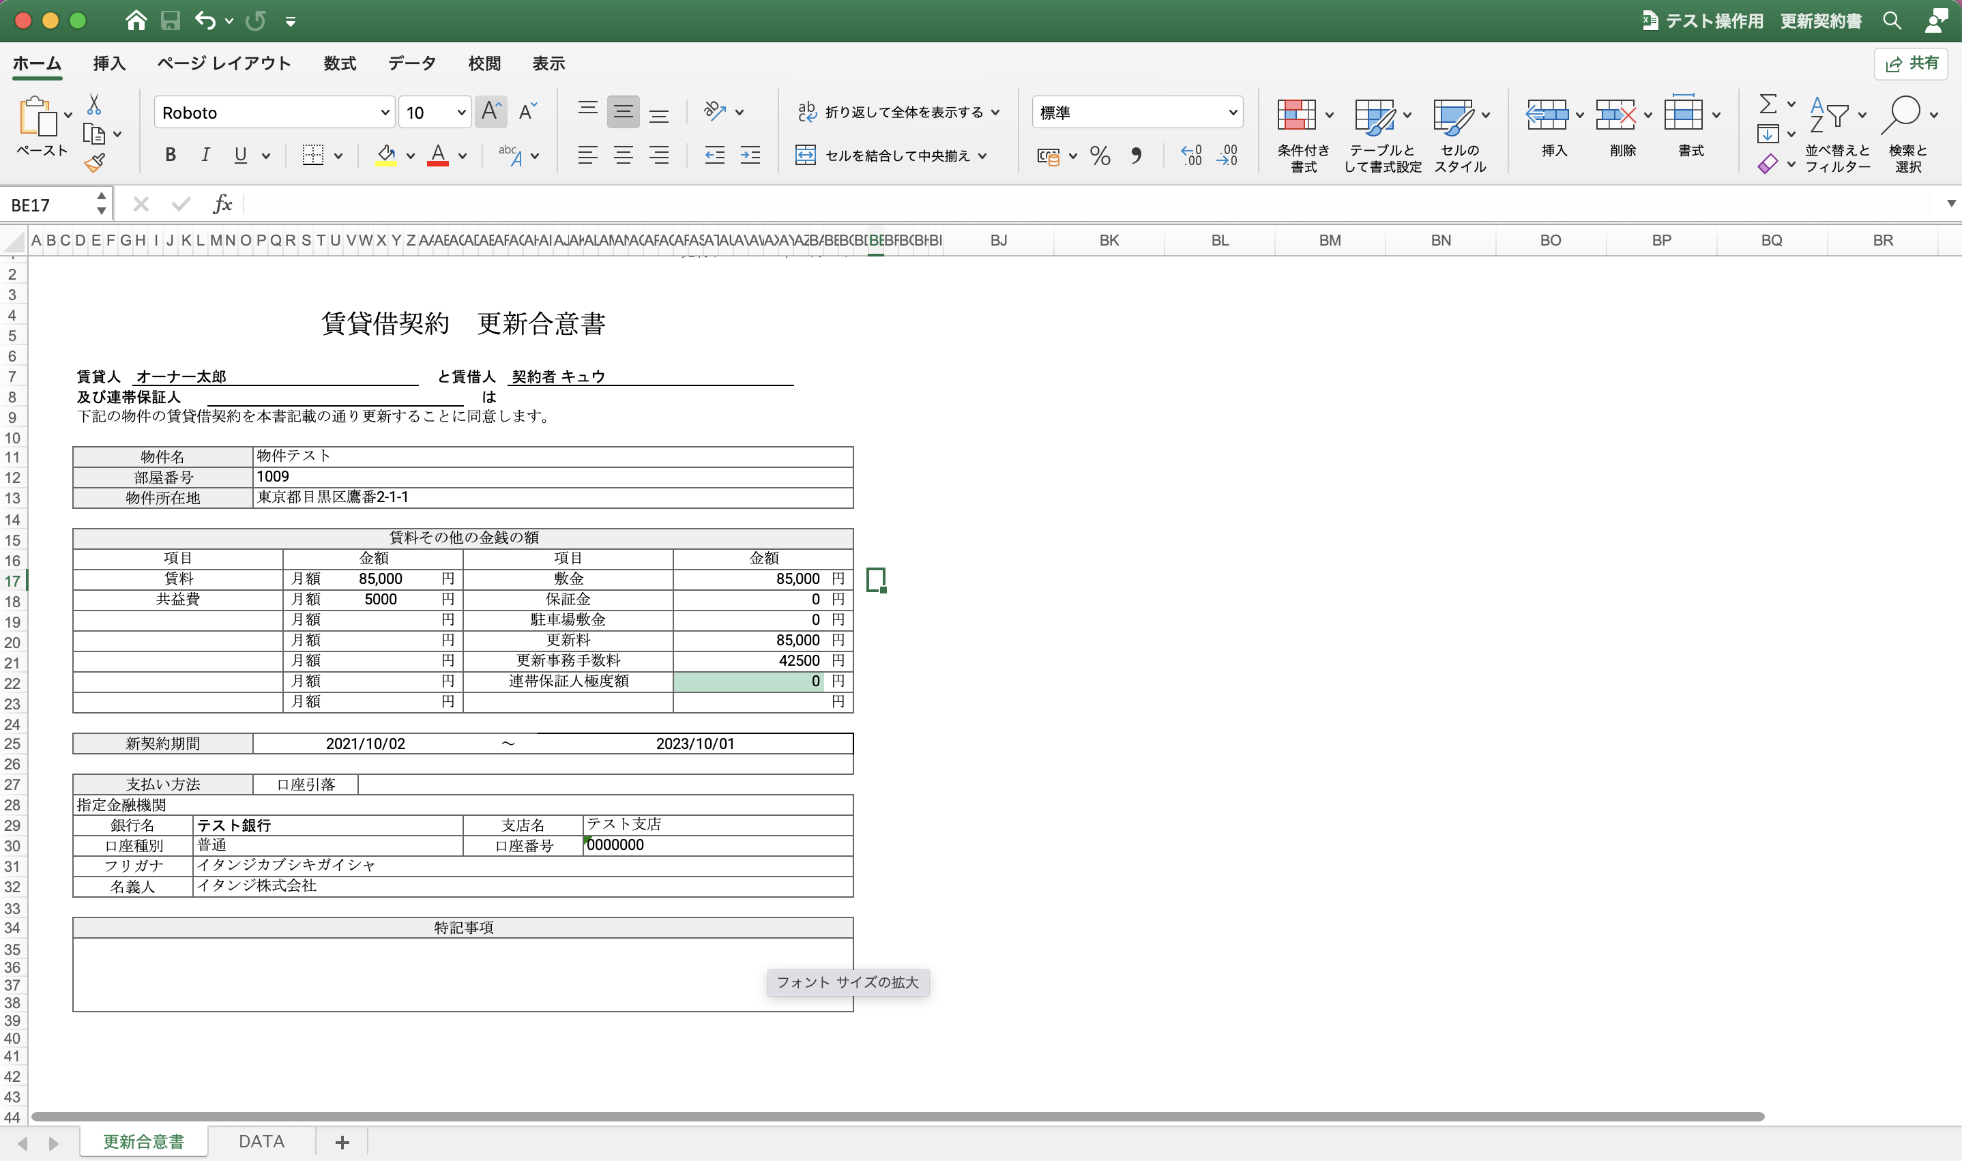Click the AutoSum sigma icon

[1767, 104]
